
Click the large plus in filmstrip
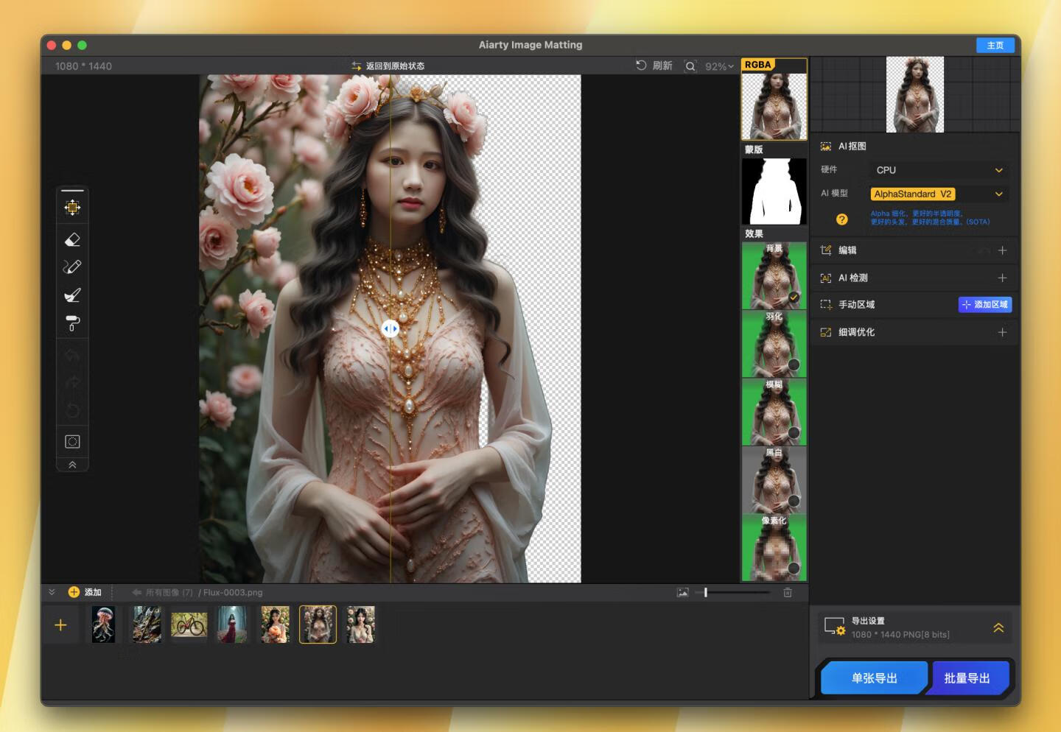click(60, 625)
